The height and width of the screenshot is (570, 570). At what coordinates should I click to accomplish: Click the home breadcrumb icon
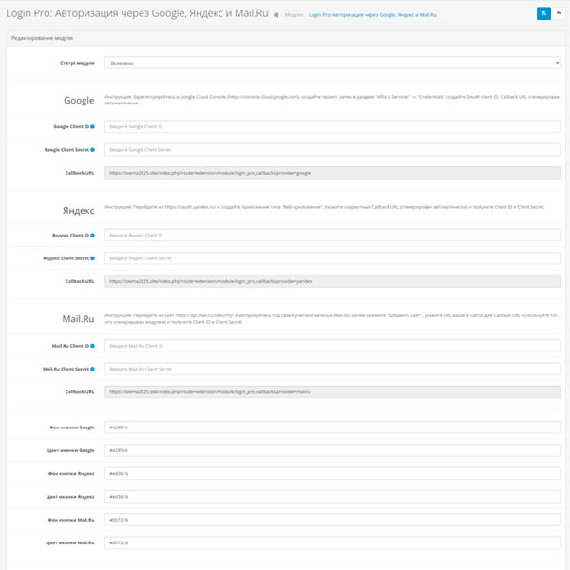(x=275, y=15)
